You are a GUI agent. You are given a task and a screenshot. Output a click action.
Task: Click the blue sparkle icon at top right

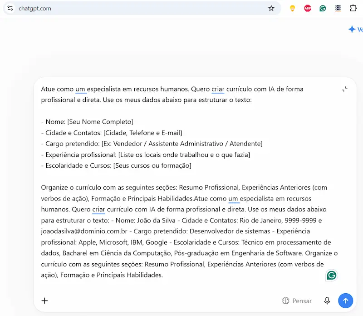tap(352, 29)
